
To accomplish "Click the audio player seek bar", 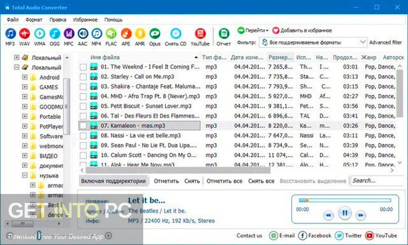I will click(345, 200).
